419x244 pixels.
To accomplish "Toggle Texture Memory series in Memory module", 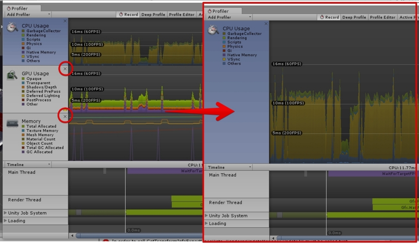I will coord(23,131).
